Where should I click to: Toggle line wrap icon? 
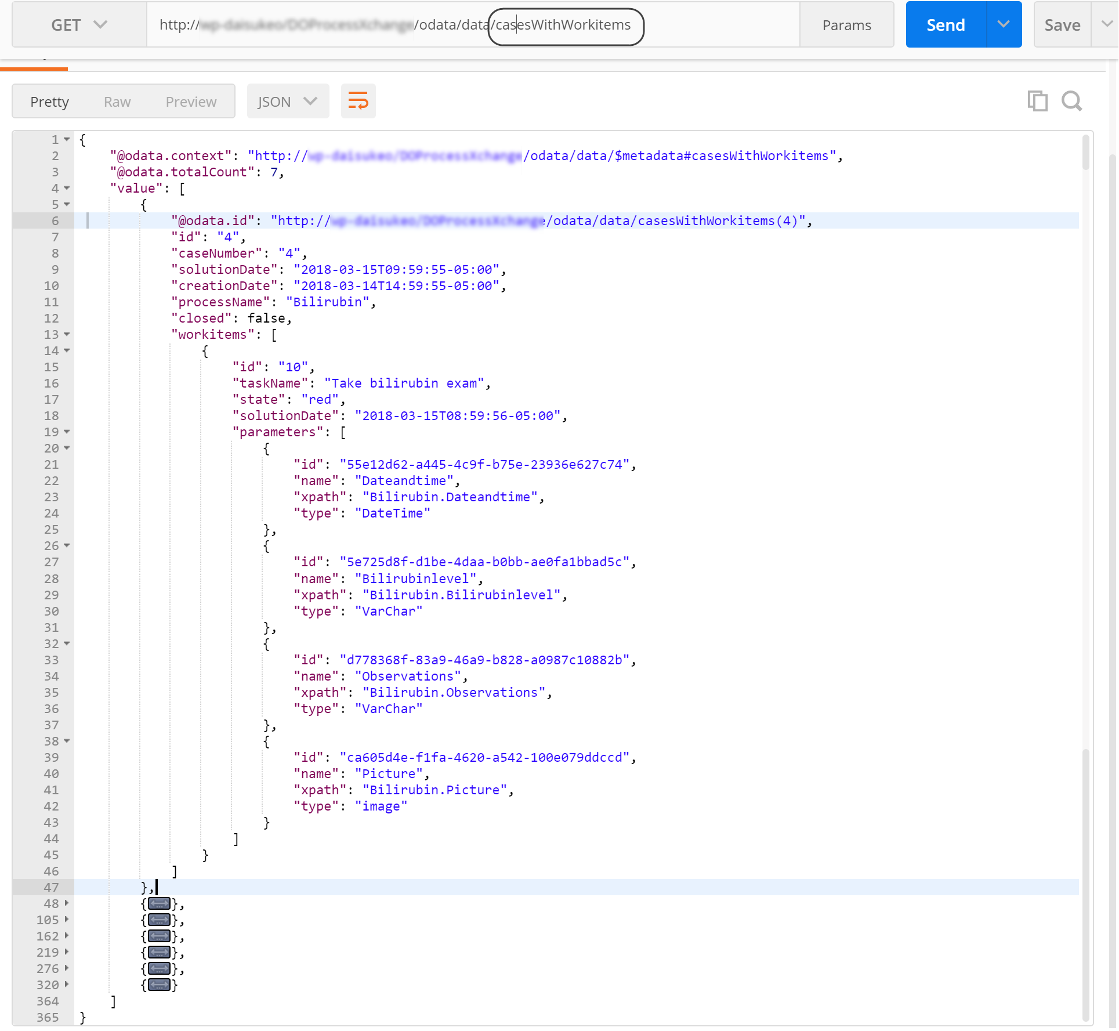[x=358, y=101]
